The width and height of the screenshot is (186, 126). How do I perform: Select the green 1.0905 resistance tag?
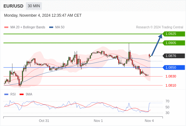[x=174, y=43]
